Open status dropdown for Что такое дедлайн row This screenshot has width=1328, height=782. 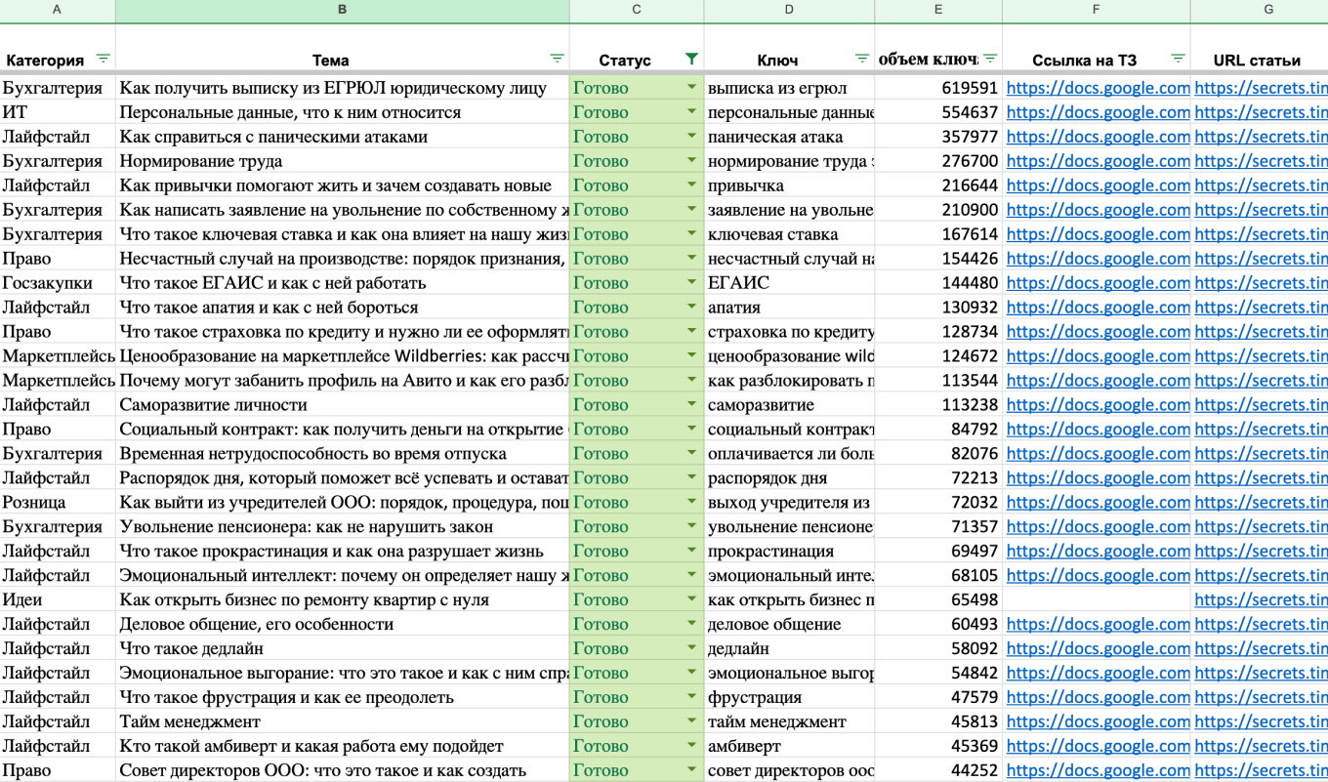coord(691,648)
